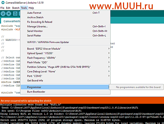This screenshot has width=164, height=124.
Task: Click the New sketch toolbar icon
Action: click(x=15, y=14)
